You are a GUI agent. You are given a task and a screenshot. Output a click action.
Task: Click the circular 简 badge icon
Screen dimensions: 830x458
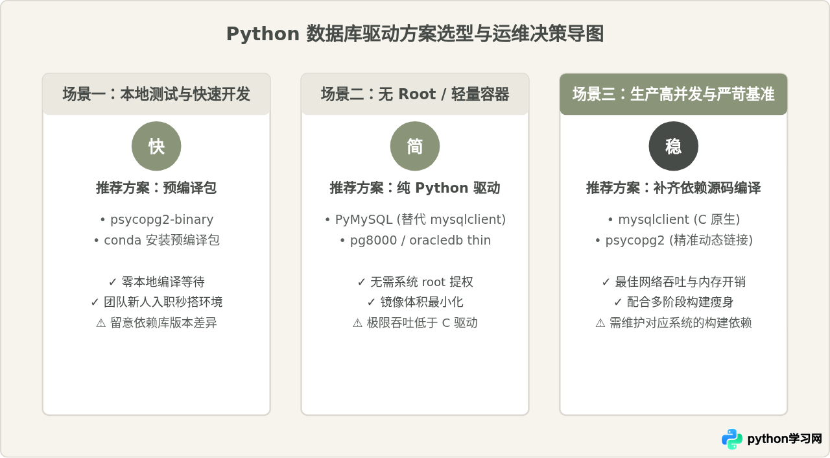click(x=415, y=146)
